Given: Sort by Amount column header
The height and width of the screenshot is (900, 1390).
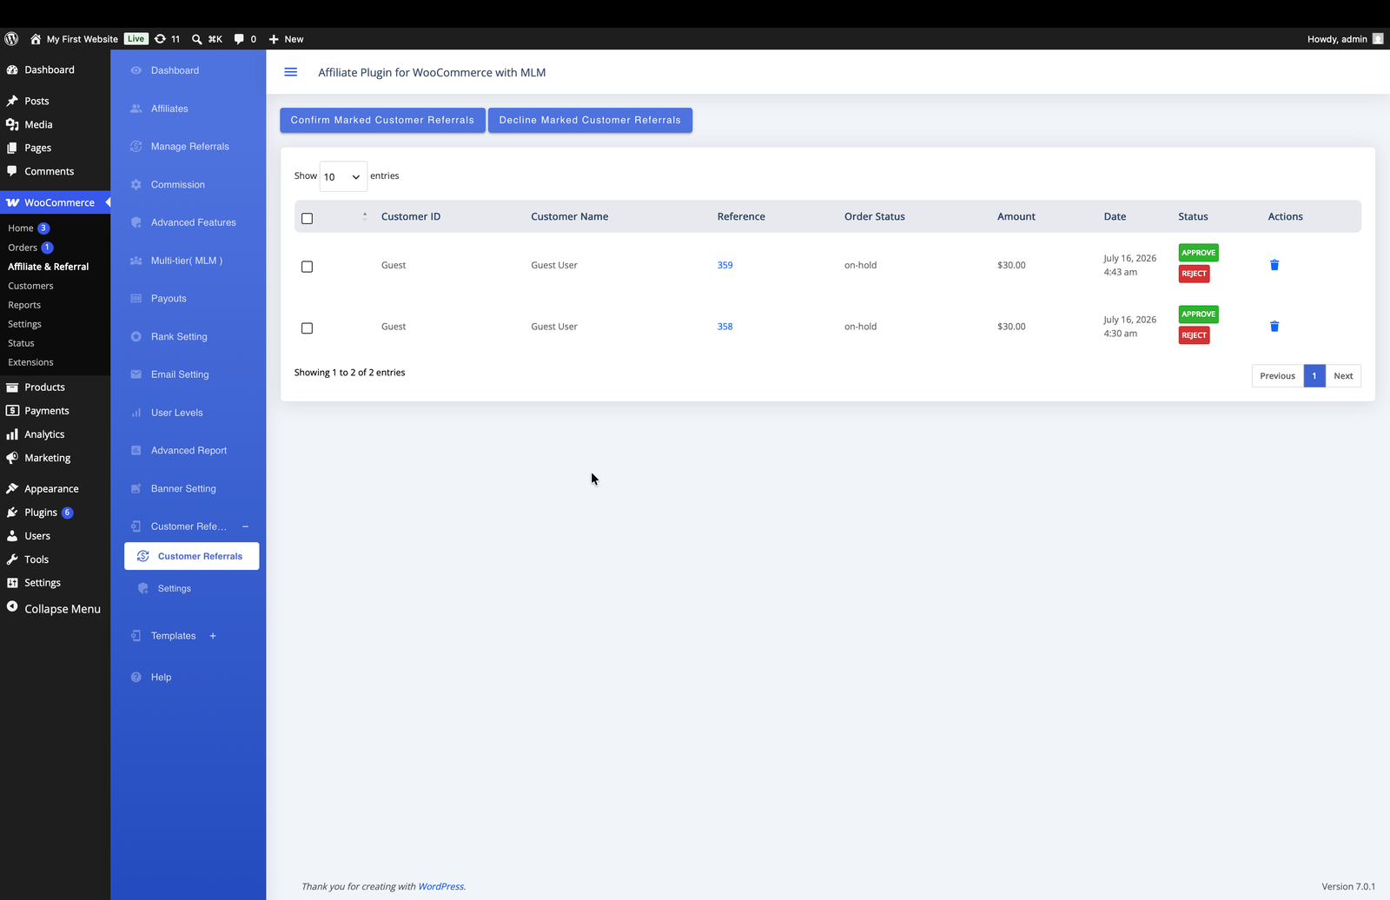Looking at the screenshot, I should pos(1016,216).
